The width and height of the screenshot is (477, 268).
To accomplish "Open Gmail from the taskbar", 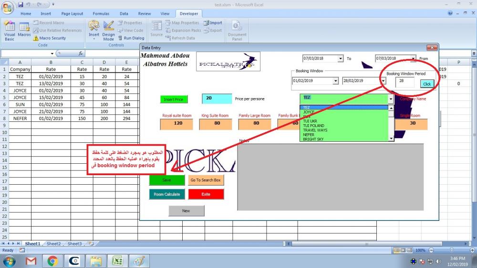I will [31, 261].
